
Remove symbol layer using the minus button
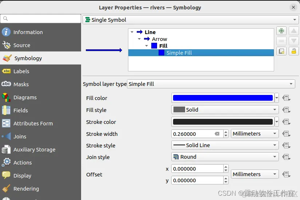tap(281, 41)
